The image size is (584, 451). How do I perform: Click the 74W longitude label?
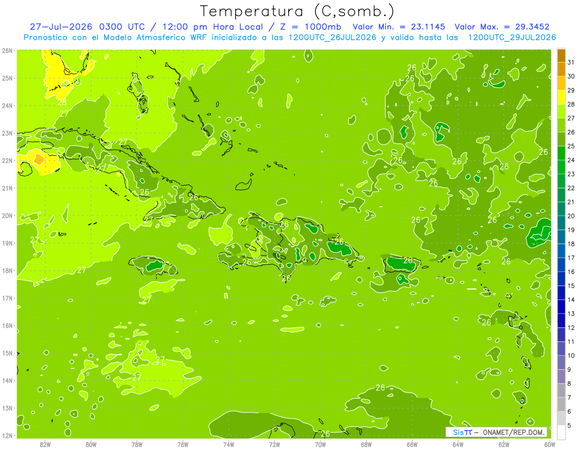click(228, 444)
